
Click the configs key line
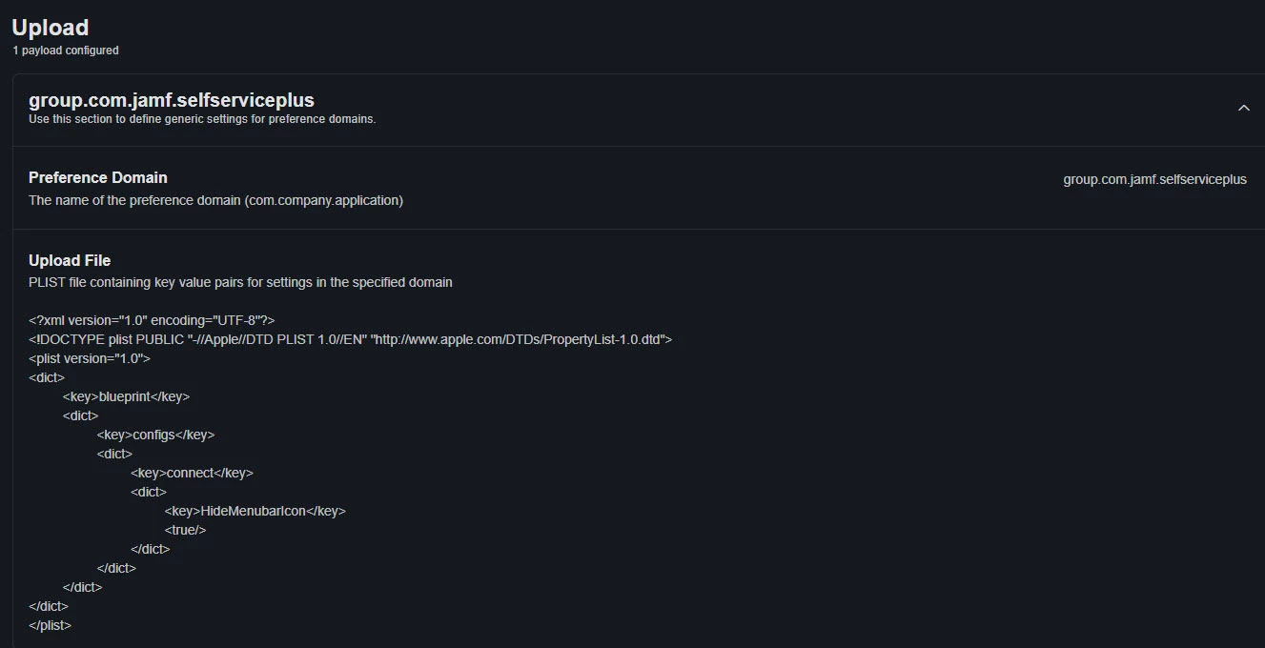(x=155, y=435)
